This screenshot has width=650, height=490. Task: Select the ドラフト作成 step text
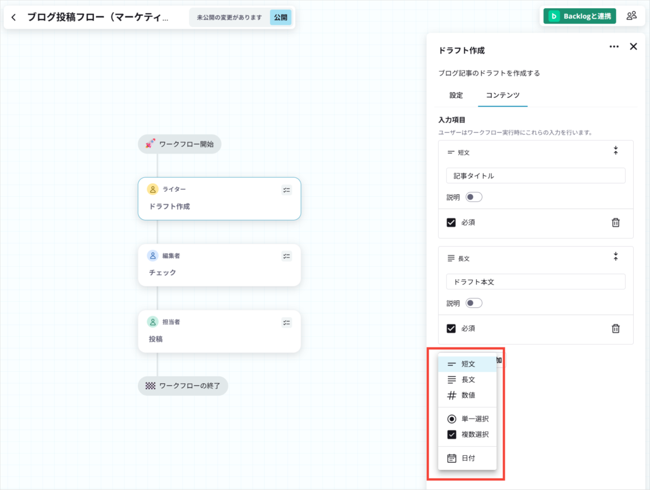[x=170, y=207]
